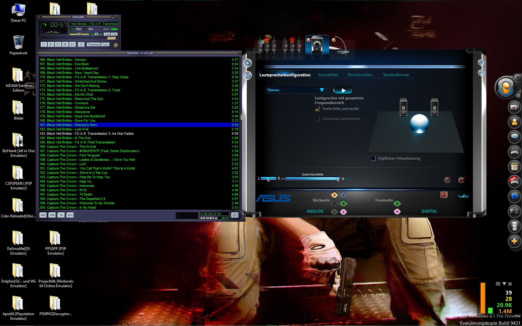Click the Winamp Play button
The image size is (522, 326).
51,44
